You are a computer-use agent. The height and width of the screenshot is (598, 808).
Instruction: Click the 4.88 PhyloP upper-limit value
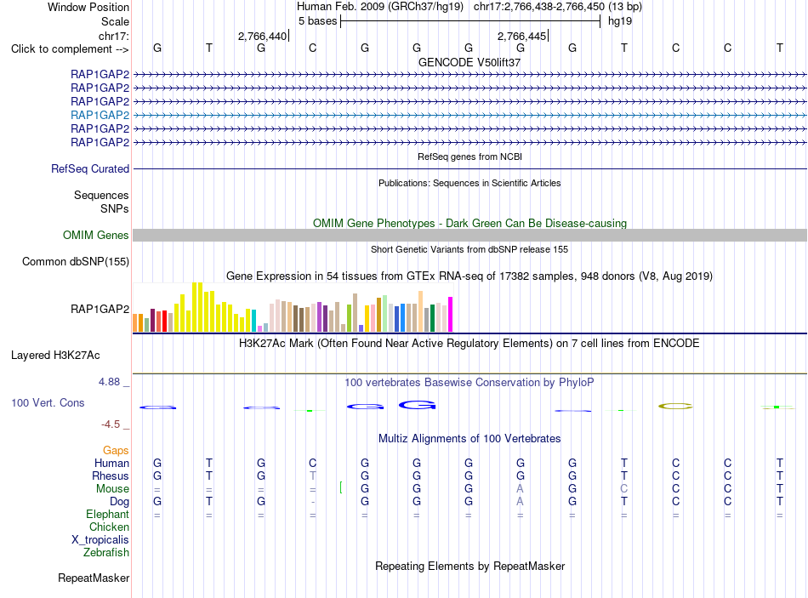point(109,382)
